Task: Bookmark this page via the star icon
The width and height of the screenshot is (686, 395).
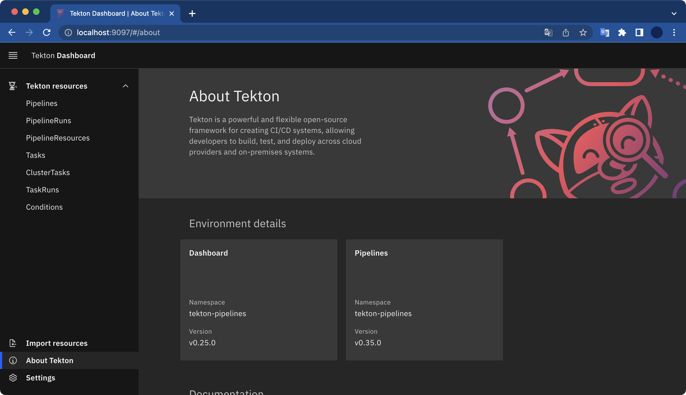Action: 583,32
